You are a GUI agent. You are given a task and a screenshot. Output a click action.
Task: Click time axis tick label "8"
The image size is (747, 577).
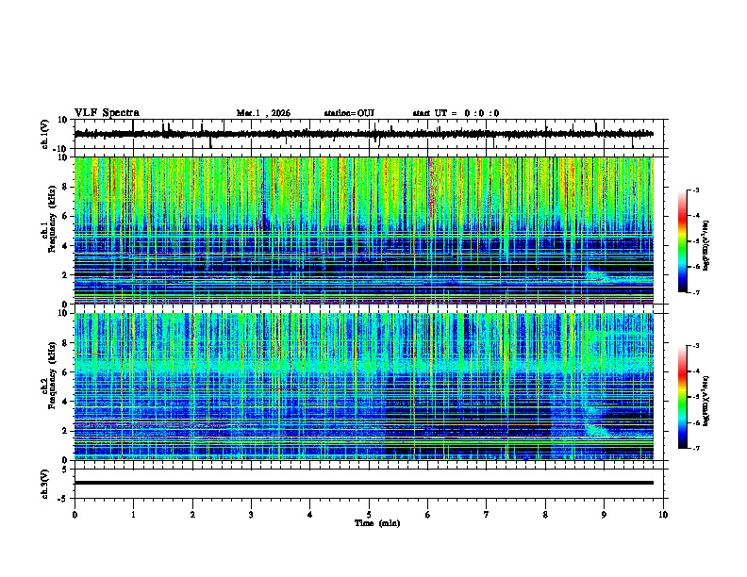545,515
